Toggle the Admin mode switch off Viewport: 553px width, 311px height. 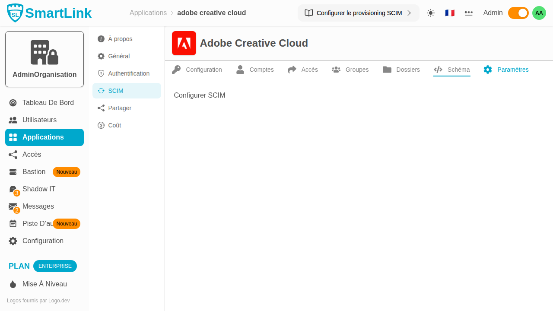(x=518, y=13)
